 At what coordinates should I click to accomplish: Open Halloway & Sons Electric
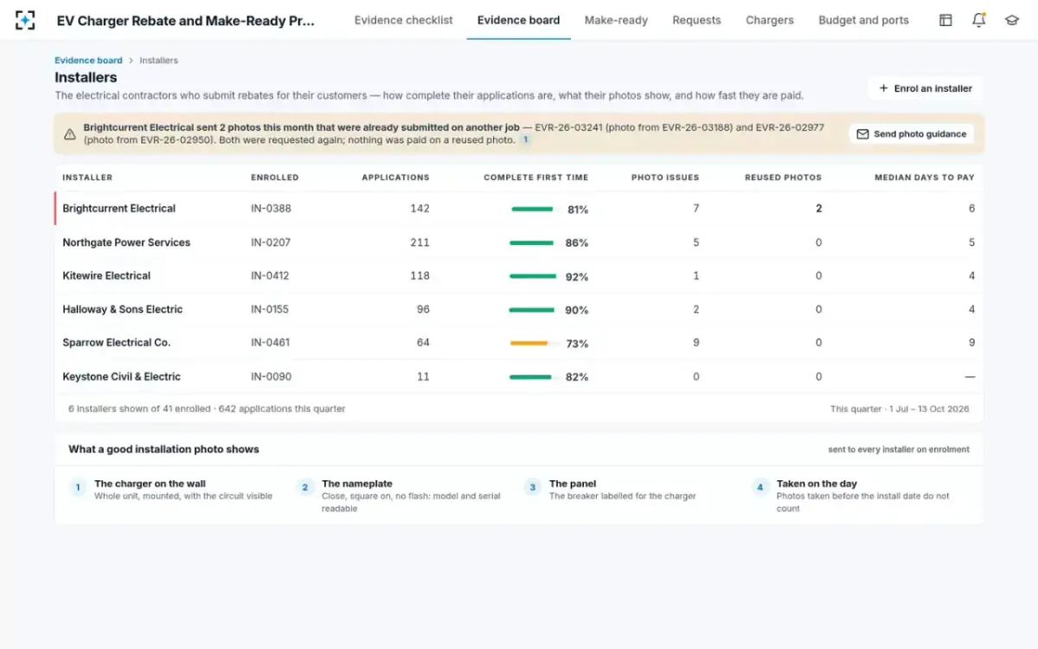(123, 310)
